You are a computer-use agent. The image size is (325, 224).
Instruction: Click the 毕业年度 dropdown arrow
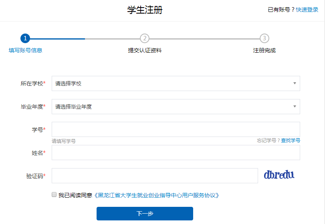click(x=295, y=107)
